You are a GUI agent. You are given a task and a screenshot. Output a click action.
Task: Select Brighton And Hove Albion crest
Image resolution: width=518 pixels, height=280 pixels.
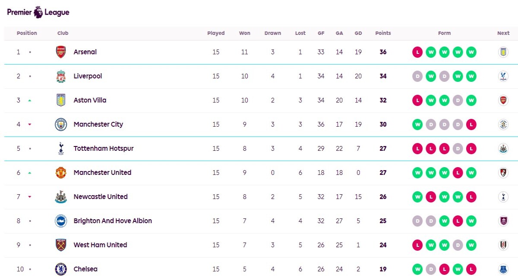(x=61, y=221)
